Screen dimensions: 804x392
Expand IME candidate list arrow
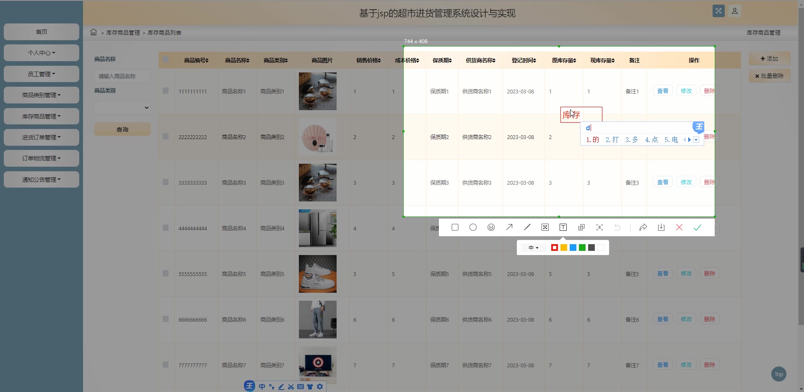696,140
